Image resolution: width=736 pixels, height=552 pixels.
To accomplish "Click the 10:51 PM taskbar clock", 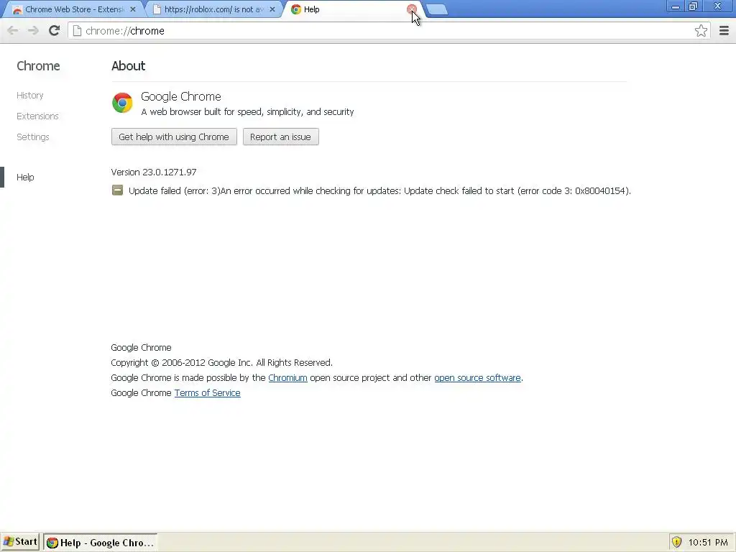I will click(x=708, y=543).
